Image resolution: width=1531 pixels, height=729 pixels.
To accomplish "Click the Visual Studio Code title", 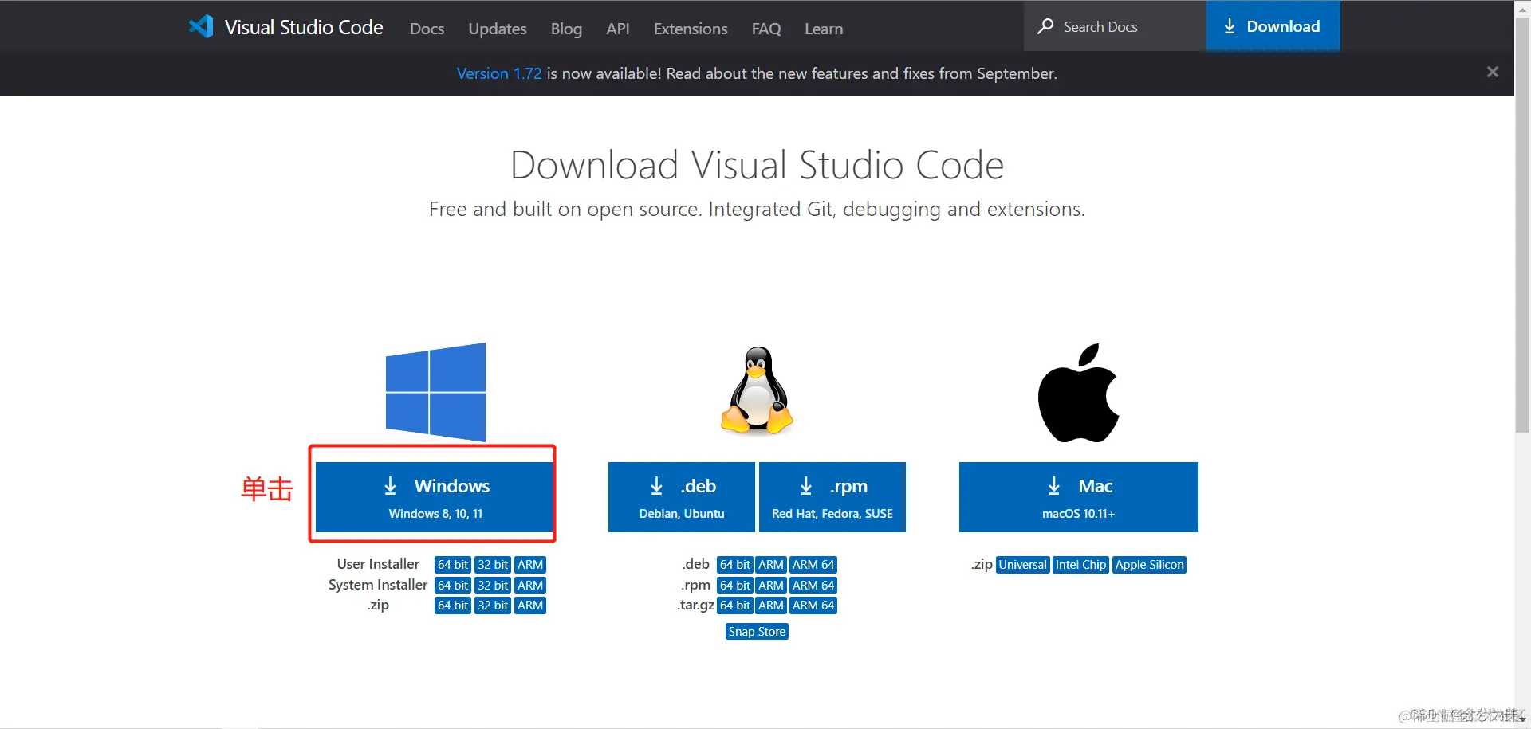I will (304, 27).
